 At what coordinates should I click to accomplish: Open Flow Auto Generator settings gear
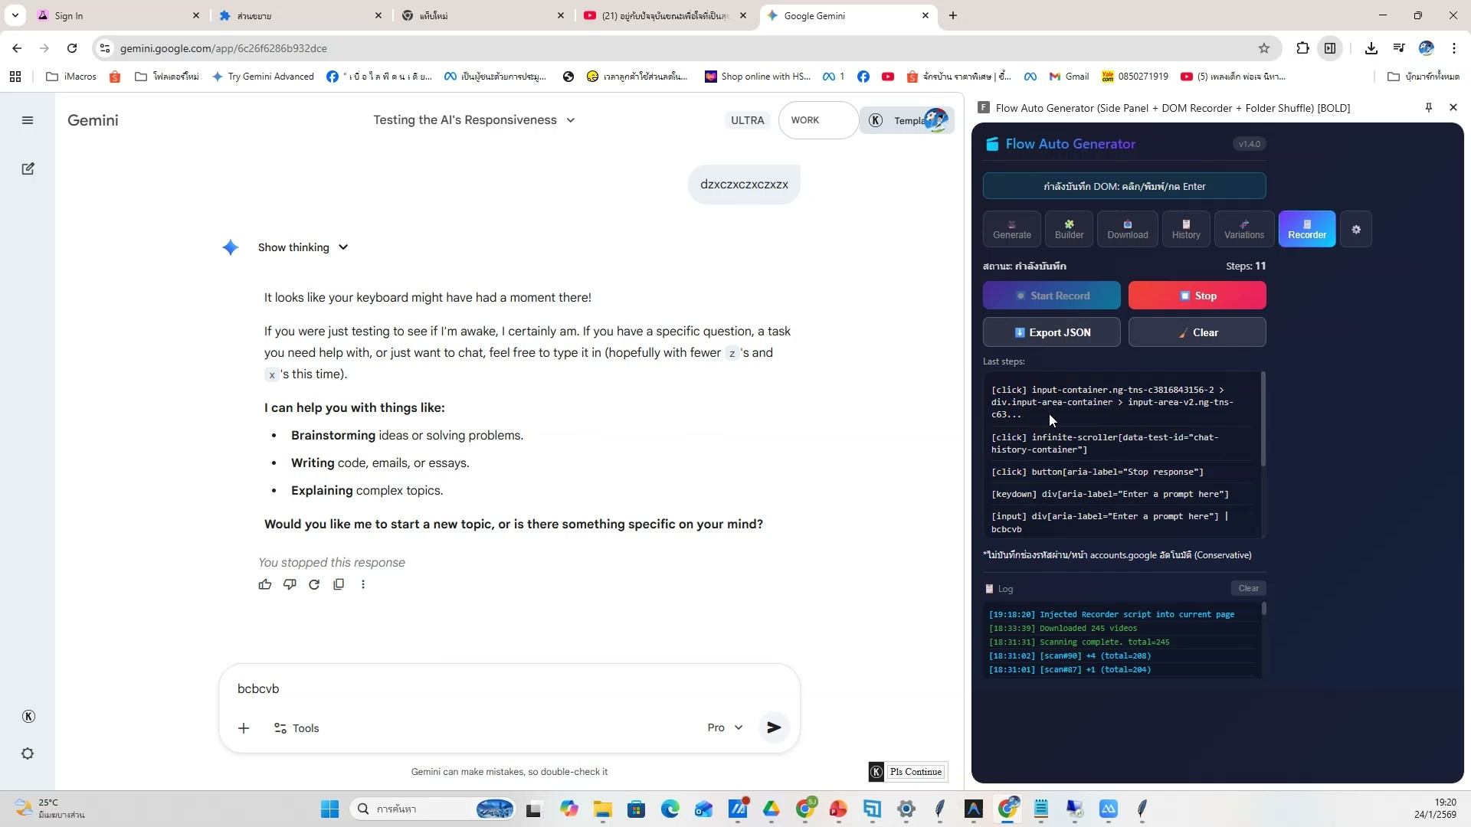point(1356,228)
